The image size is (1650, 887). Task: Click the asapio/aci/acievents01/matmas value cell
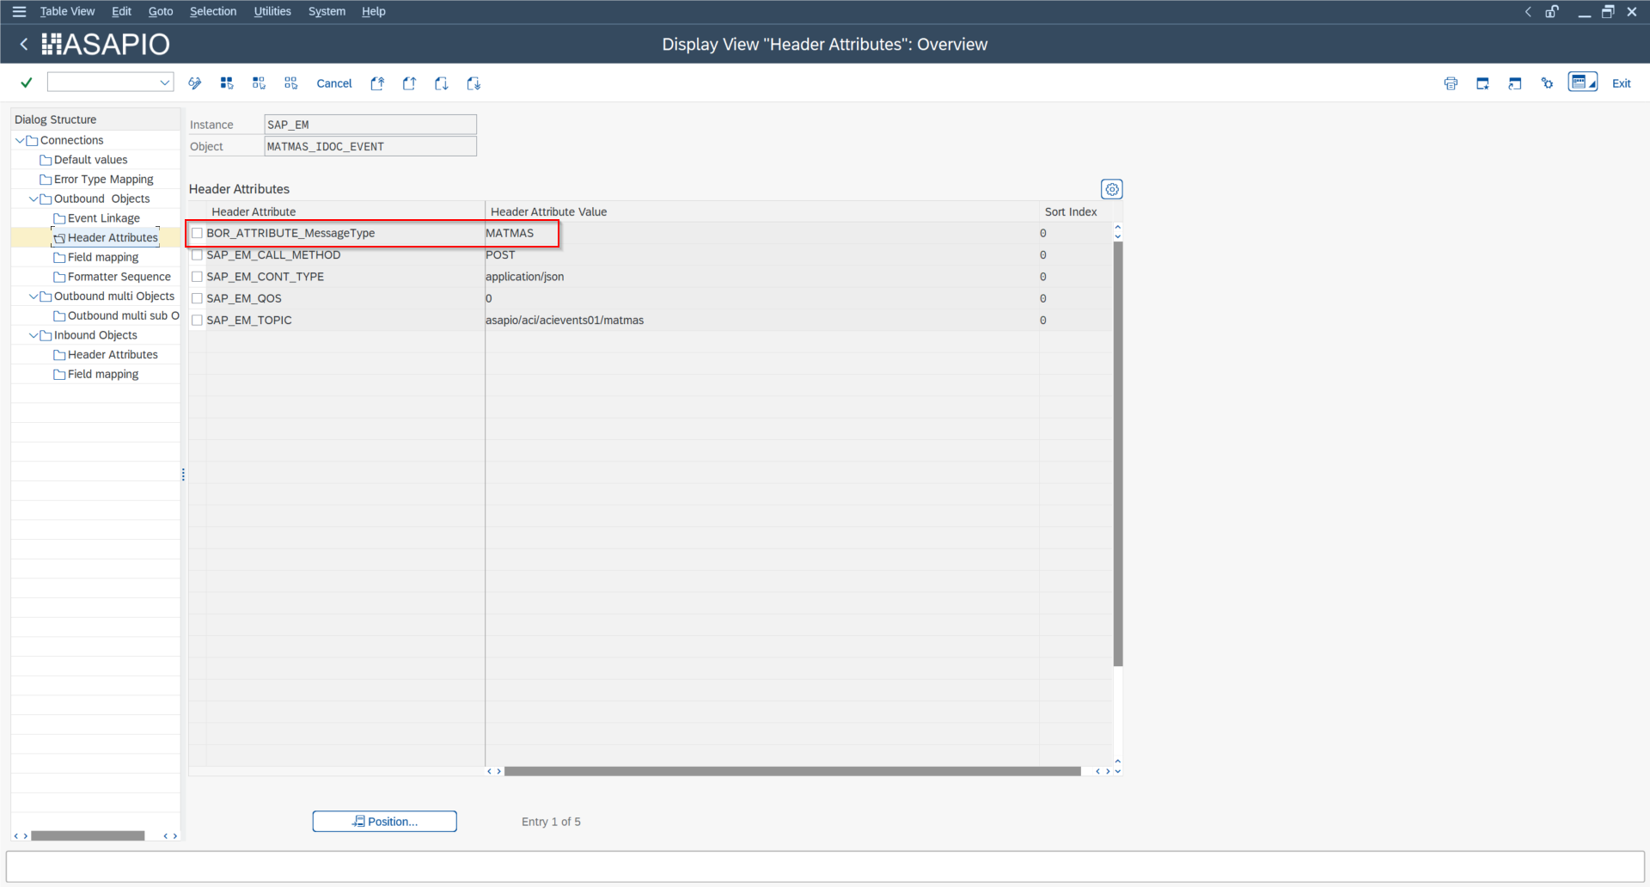pos(762,320)
